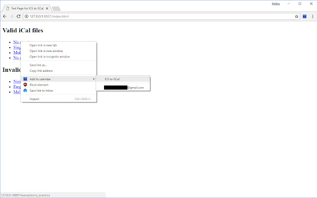Select Copy link address in context menu
Viewport: 317px width, 198px height.
click(58, 71)
